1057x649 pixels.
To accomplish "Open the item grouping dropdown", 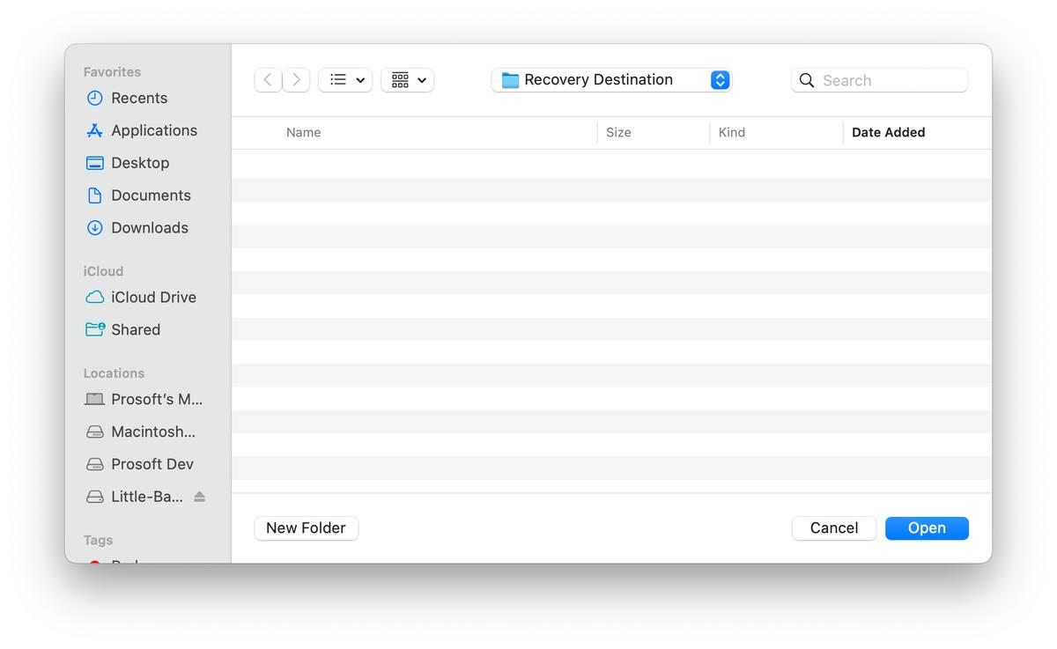I will 407,79.
